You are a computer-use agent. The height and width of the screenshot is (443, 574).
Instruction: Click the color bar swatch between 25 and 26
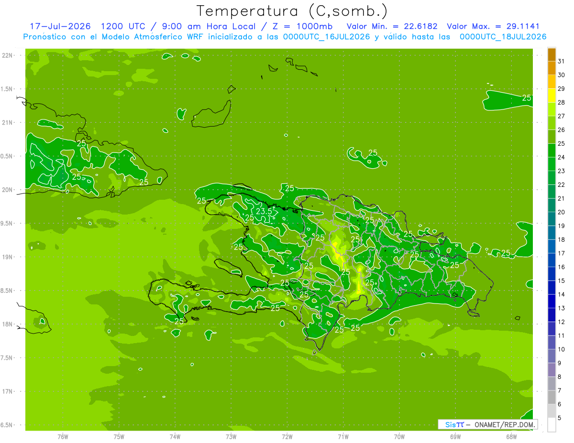click(x=552, y=137)
